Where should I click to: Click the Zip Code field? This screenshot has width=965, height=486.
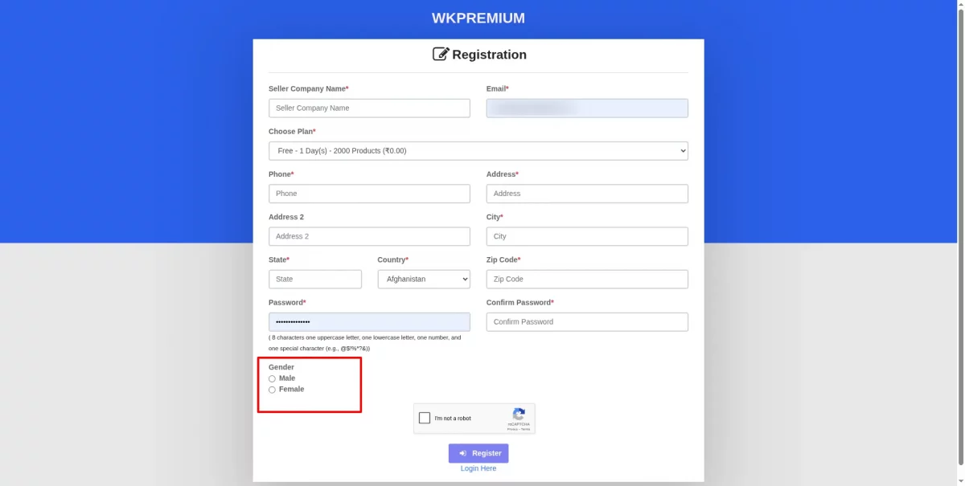click(587, 279)
